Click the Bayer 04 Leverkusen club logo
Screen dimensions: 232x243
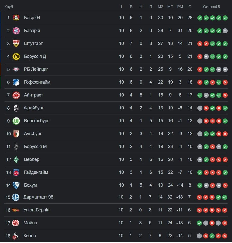pos(16,18)
